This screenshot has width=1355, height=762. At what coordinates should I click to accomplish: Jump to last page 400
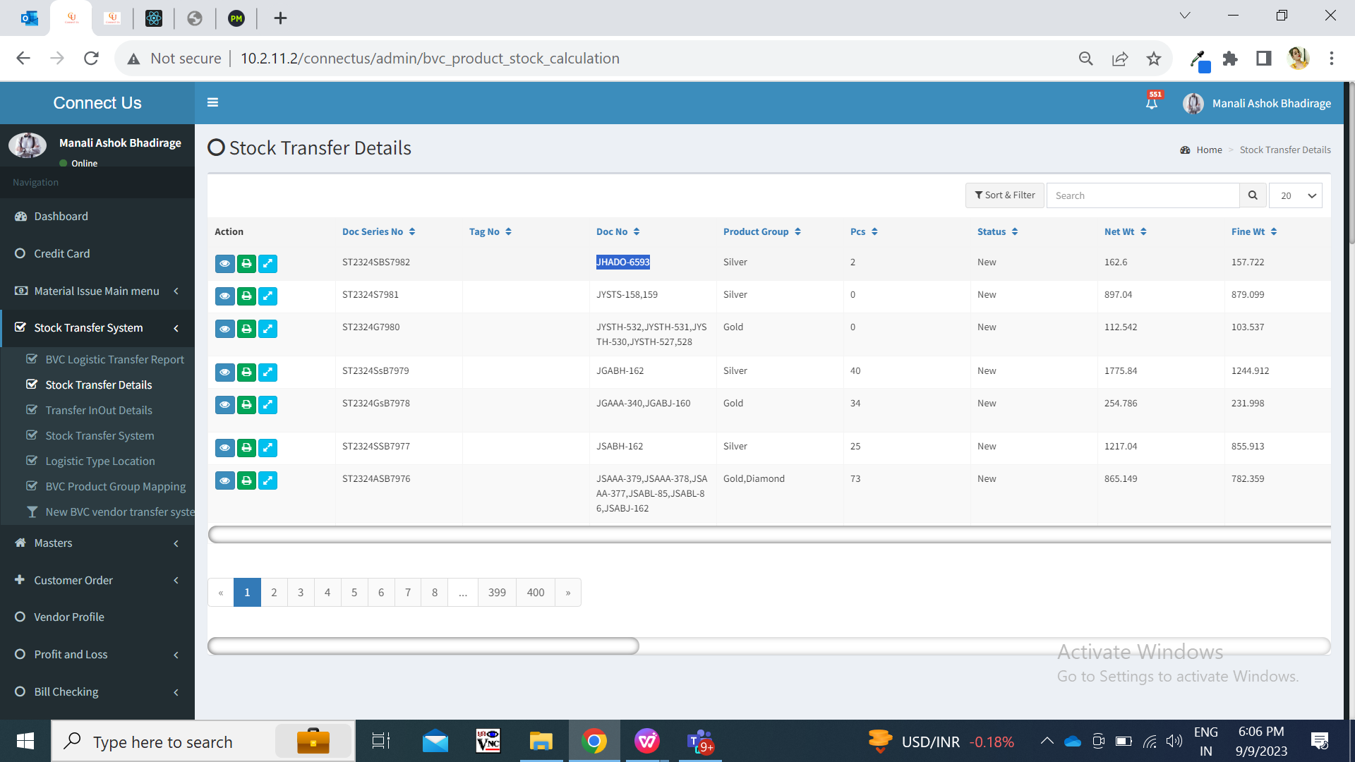pos(536,593)
